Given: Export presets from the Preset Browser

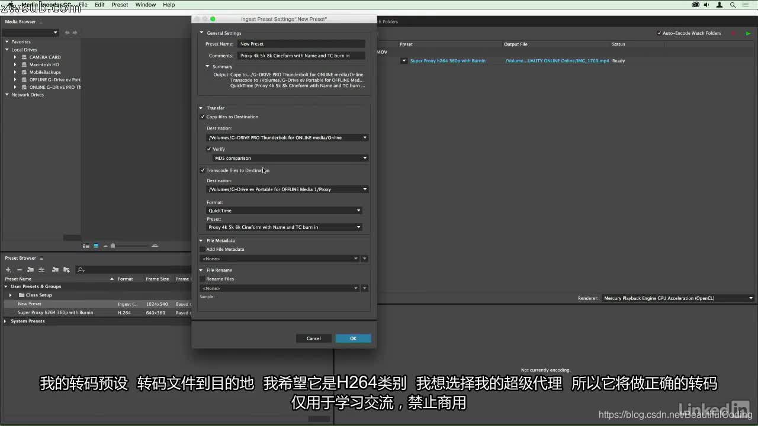Looking at the screenshot, I should tap(66, 270).
